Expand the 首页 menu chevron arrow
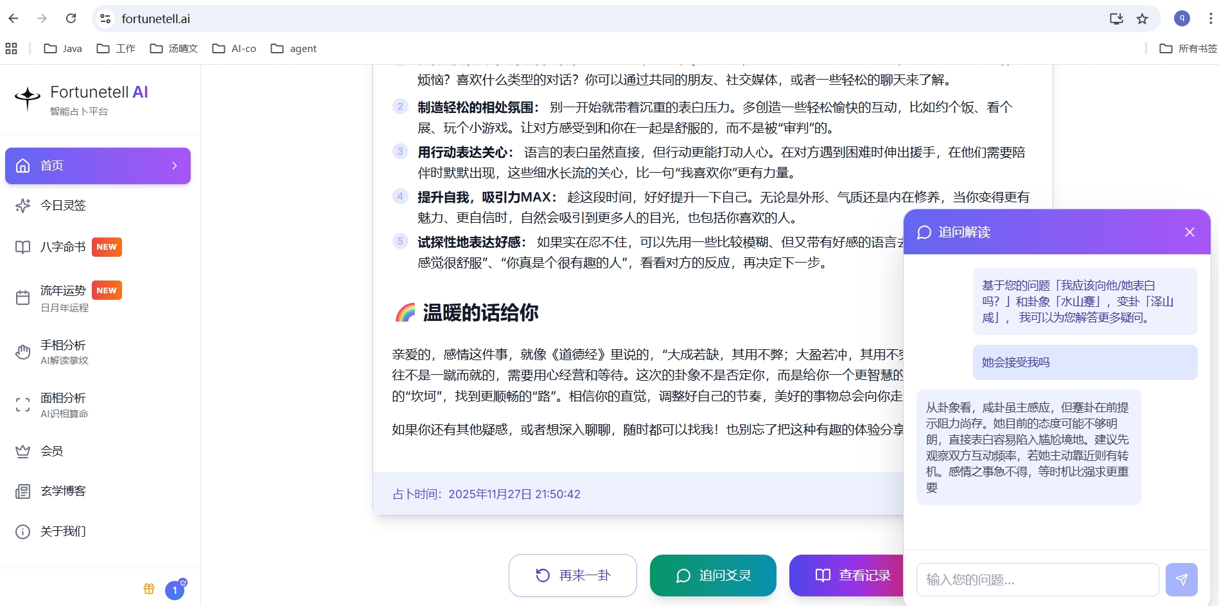The image size is (1219, 606). click(x=175, y=166)
